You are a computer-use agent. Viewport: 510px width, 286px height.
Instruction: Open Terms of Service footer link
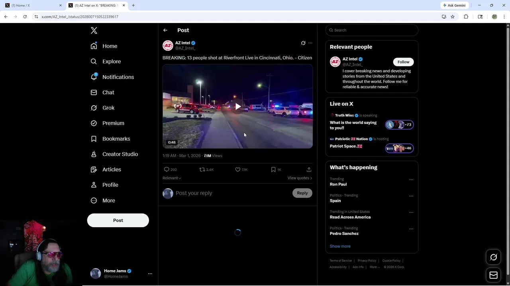pos(341,261)
